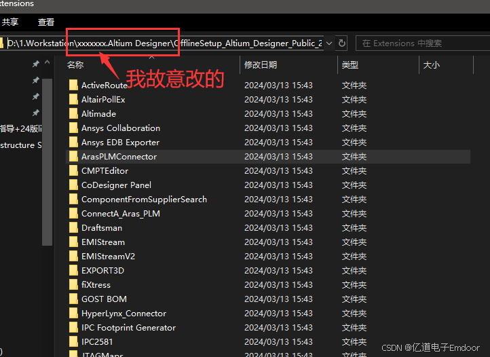Click the HyperLynx_Connector folder icon
This screenshot has height=357, width=490.
pos(73,314)
